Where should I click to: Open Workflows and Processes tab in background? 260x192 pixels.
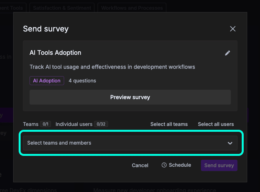coord(132,8)
